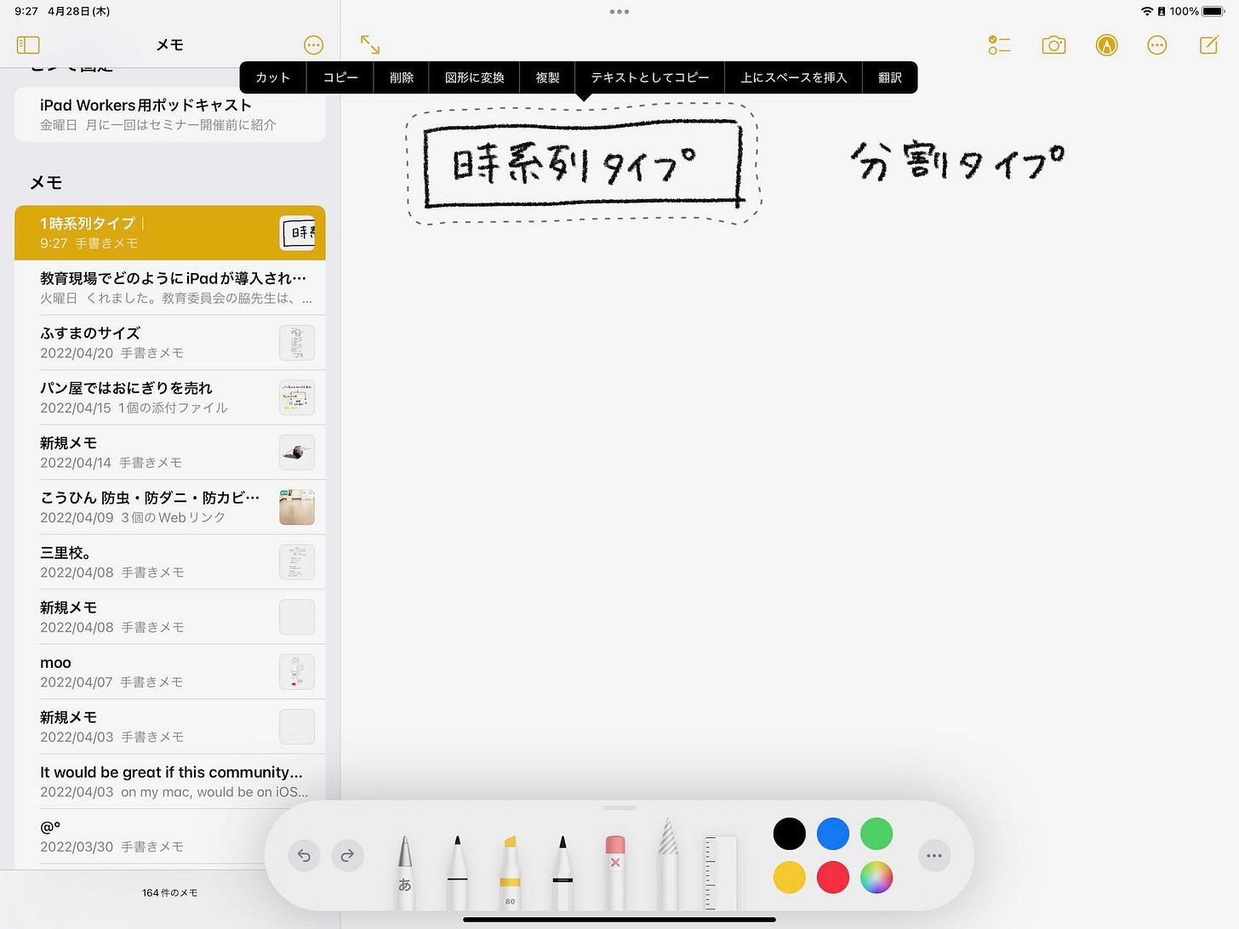Choose the green color swatch
The image size is (1239, 929).
point(876,834)
